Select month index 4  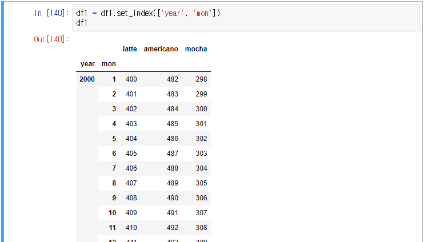click(x=114, y=124)
